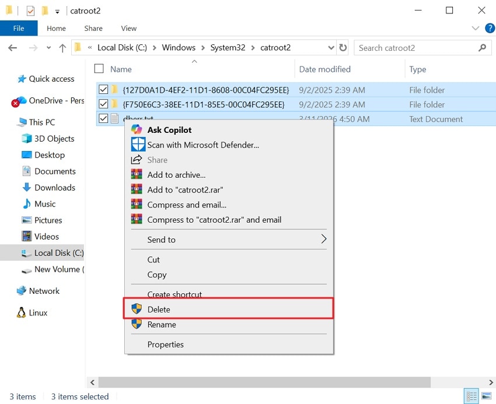Image resolution: width=496 pixels, height=404 pixels.
Task: Toggle the select-all checkbox above Name column
Action: [x=99, y=68]
